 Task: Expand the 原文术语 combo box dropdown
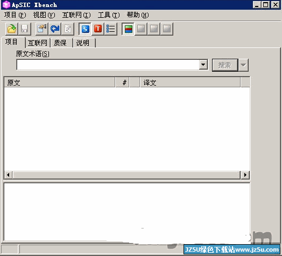click(203, 65)
